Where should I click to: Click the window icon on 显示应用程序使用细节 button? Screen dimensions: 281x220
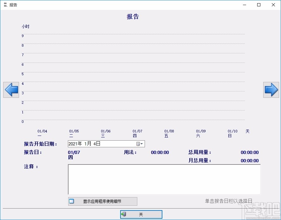[x=71, y=201]
